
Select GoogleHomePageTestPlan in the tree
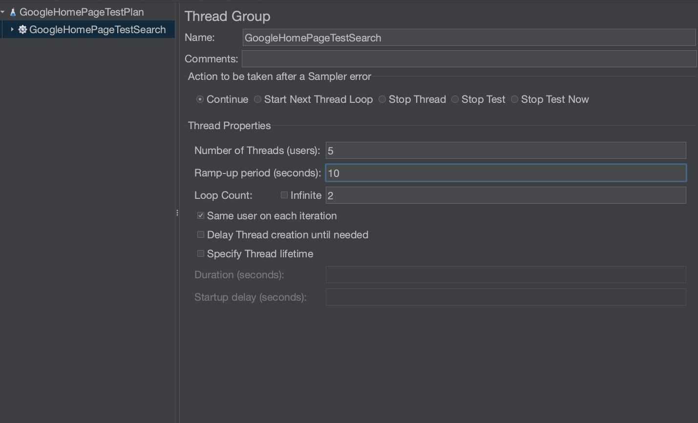82,12
